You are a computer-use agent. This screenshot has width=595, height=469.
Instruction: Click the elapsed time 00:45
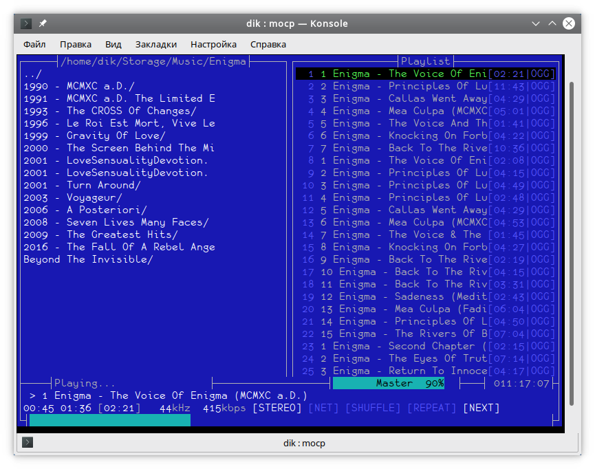(39, 408)
